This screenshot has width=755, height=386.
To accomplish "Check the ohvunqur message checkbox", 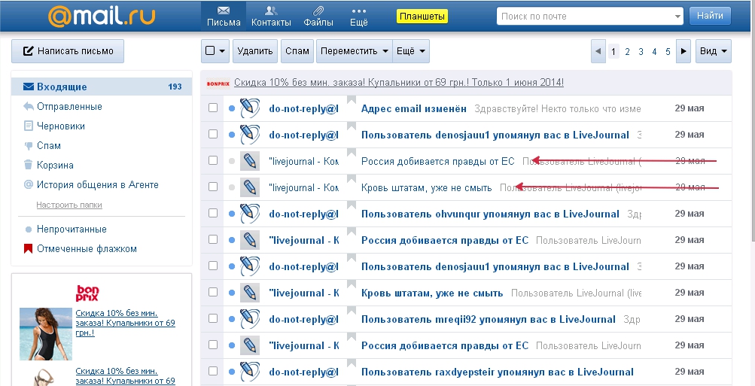I will click(213, 213).
